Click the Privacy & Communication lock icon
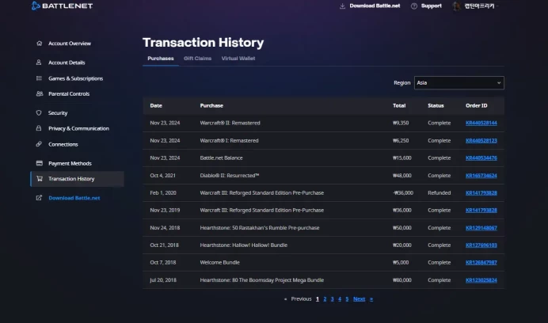 [39, 128]
